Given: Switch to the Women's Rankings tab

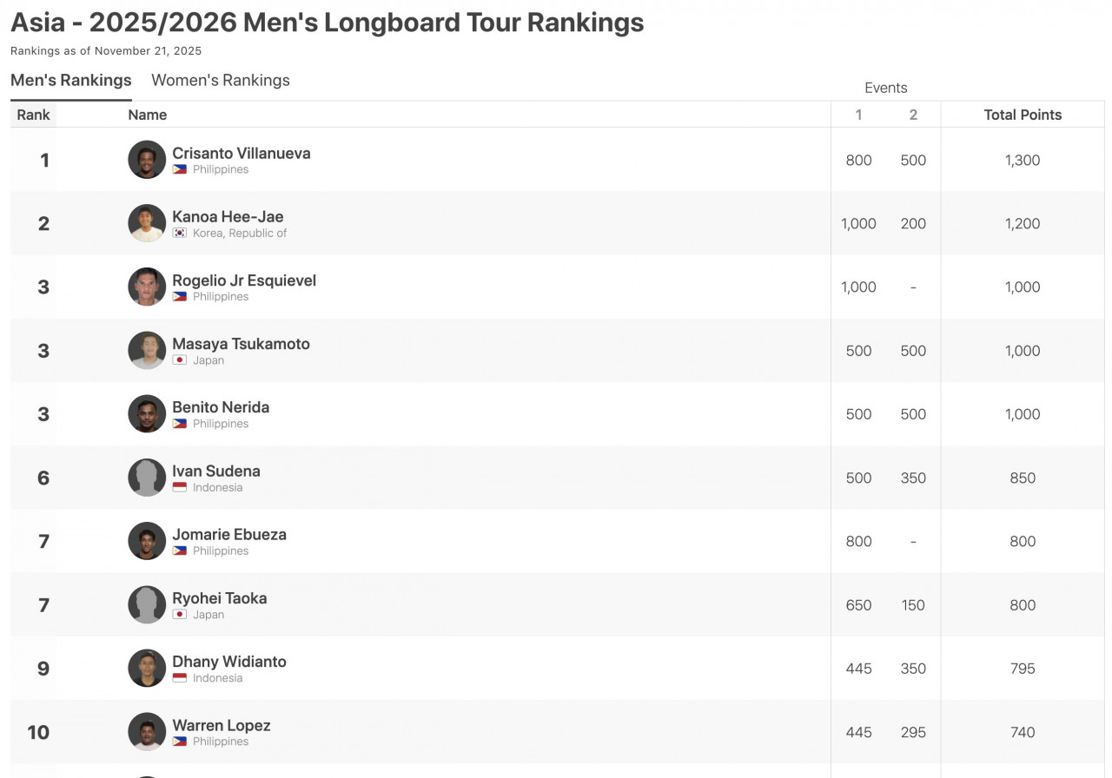Looking at the screenshot, I should pyautogui.click(x=221, y=81).
